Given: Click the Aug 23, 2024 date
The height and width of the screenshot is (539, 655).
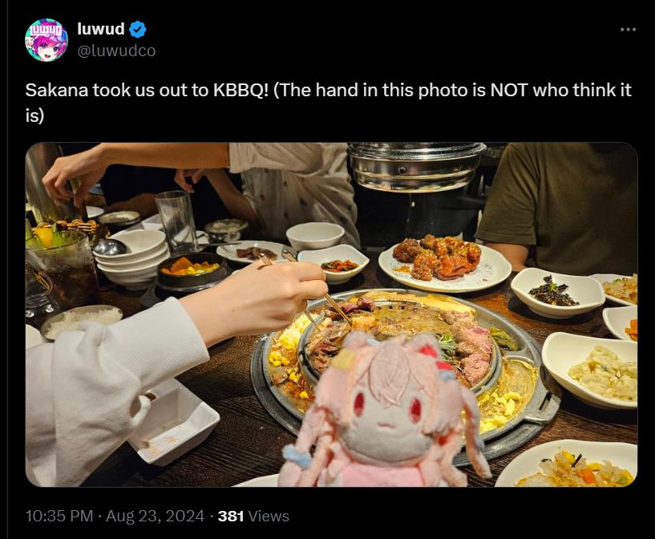Looking at the screenshot, I should point(155,516).
